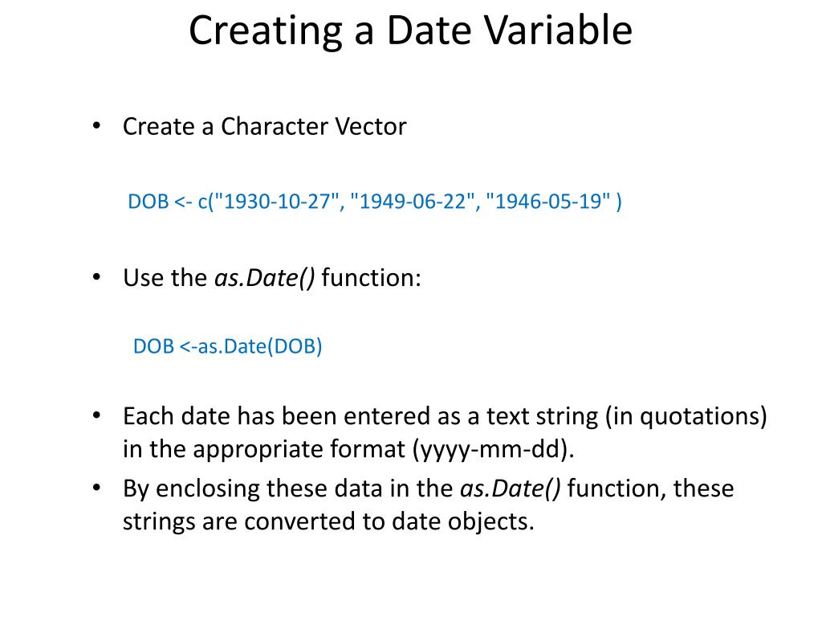
Task: Click the Each date has been entered line
Action: (x=445, y=417)
